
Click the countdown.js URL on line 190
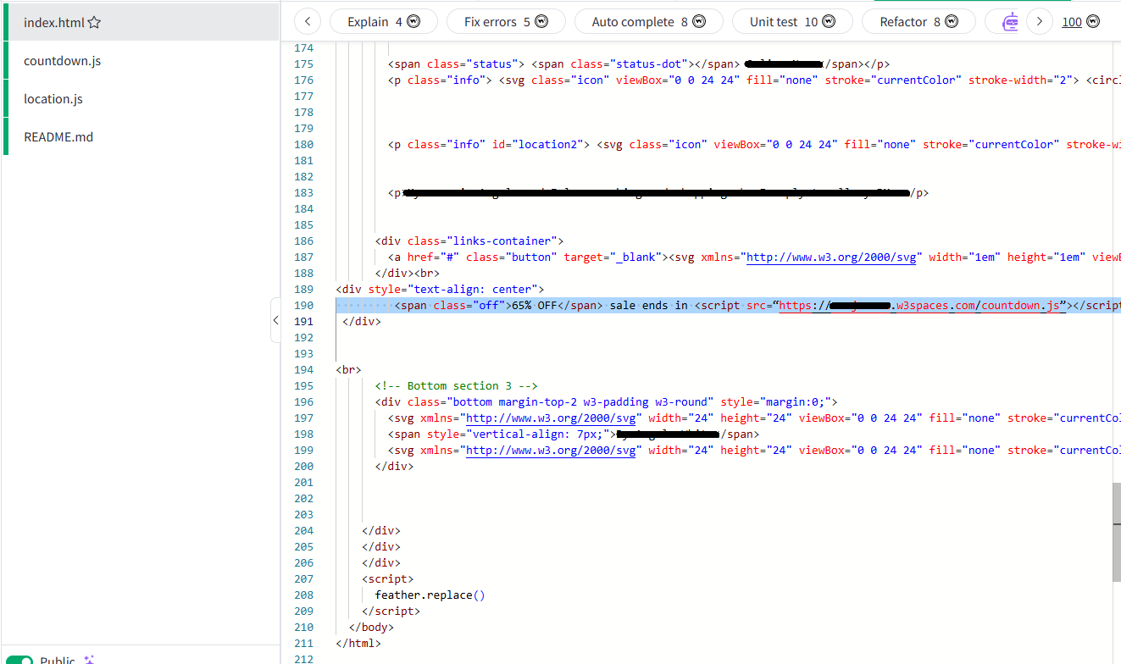922,306
